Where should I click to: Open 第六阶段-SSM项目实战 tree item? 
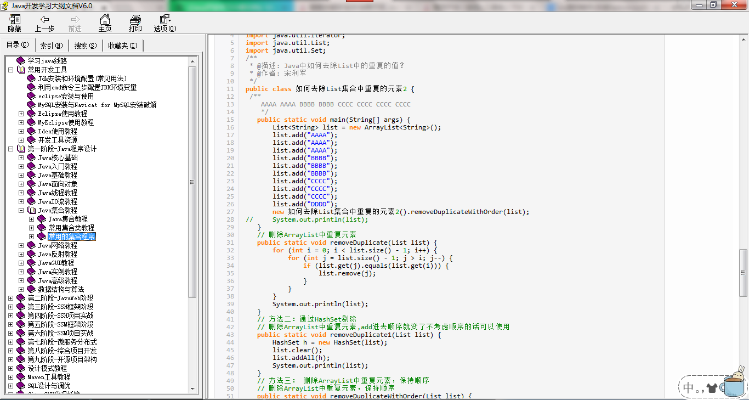coord(60,333)
